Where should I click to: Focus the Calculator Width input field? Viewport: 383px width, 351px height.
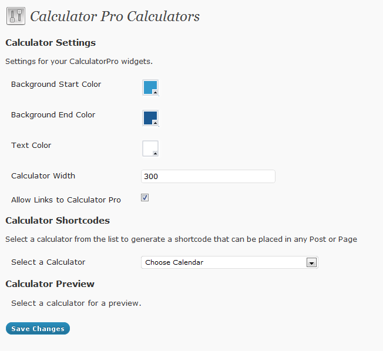pos(208,176)
